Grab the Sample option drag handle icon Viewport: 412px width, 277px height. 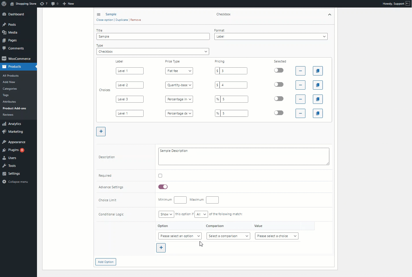pos(99,14)
